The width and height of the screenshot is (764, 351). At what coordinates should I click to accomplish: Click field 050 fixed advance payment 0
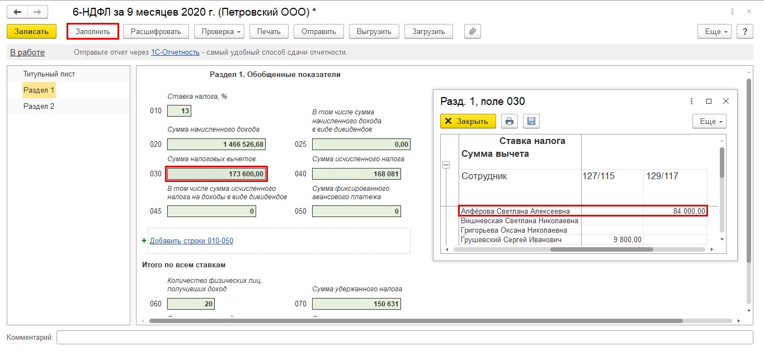point(356,211)
